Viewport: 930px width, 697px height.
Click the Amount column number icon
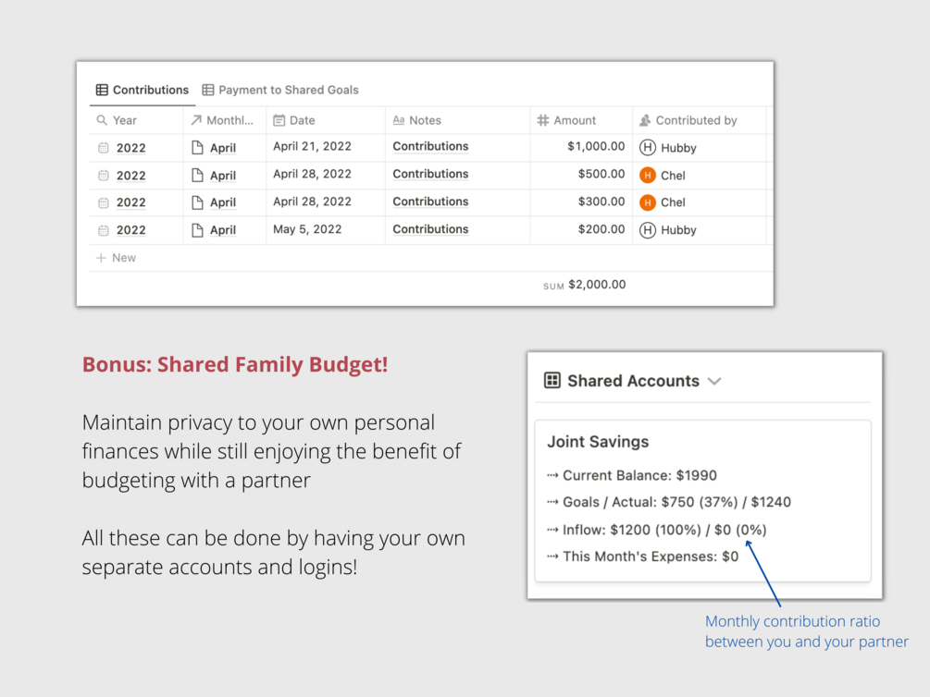tap(542, 120)
